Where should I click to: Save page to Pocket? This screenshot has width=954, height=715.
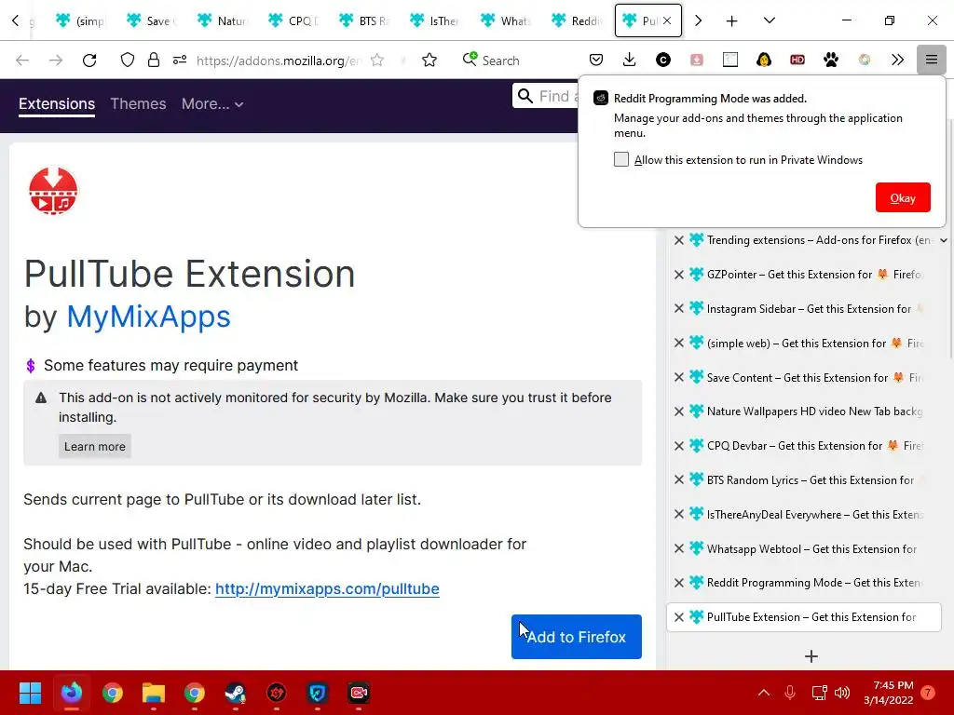tap(596, 60)
